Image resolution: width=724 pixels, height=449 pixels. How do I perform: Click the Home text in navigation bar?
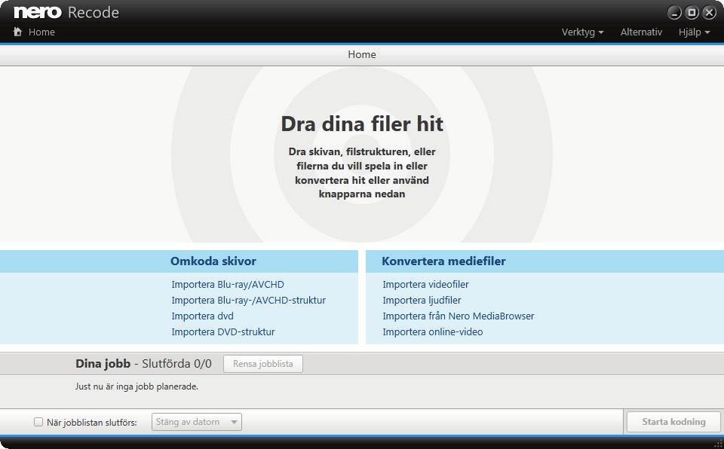click(41, 32)
